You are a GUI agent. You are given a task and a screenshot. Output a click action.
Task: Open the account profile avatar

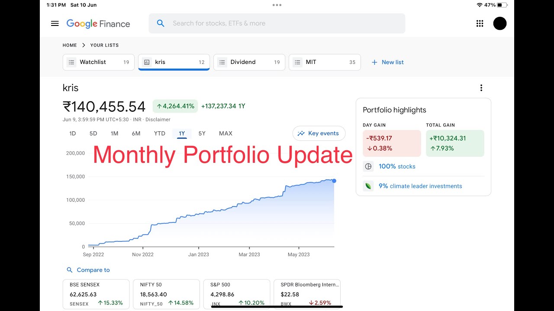(500, 23)
